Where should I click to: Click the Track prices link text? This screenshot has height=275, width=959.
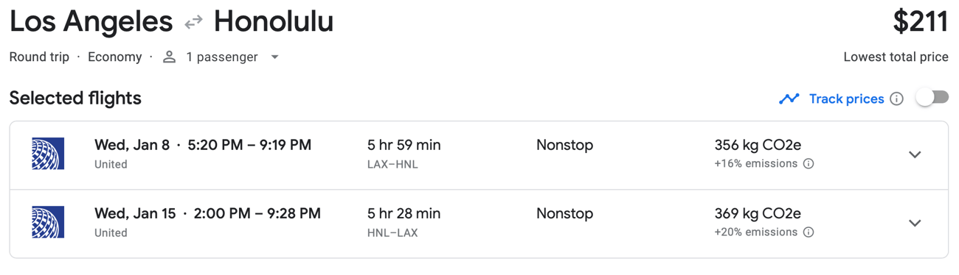846,99
